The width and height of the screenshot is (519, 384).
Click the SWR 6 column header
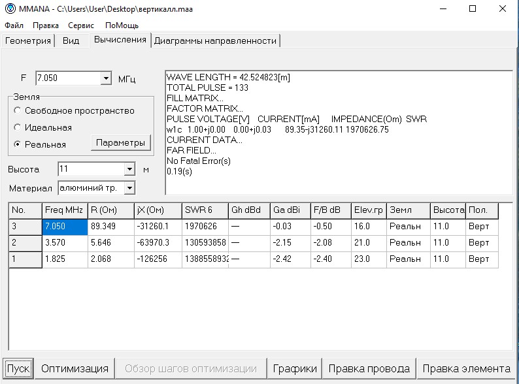coord(204,210)
